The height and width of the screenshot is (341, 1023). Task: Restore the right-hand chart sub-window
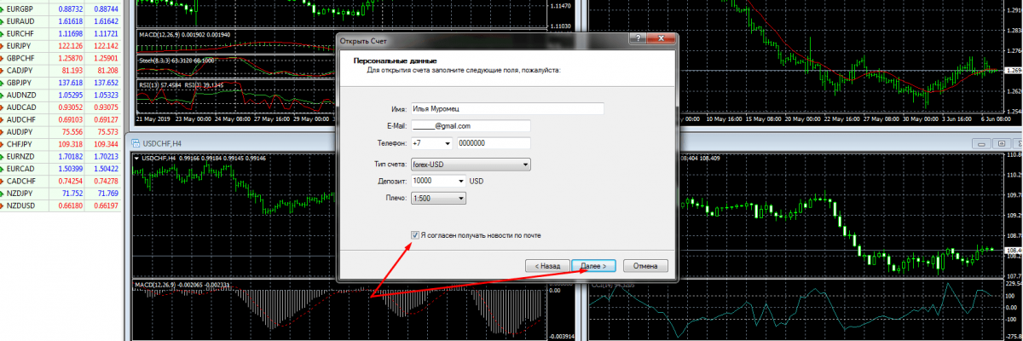coord(1001,143)
